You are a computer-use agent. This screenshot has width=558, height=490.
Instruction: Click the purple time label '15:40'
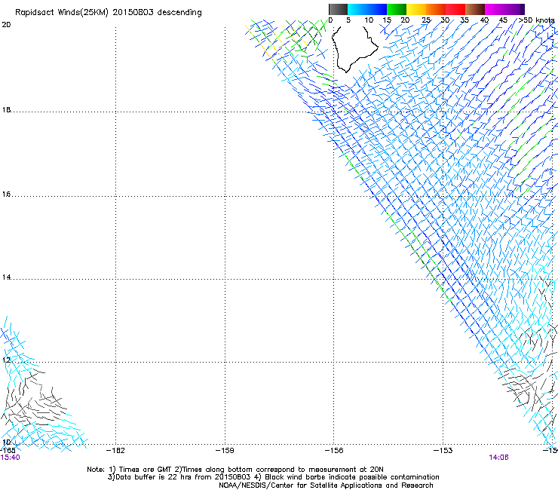coord(11,458)
